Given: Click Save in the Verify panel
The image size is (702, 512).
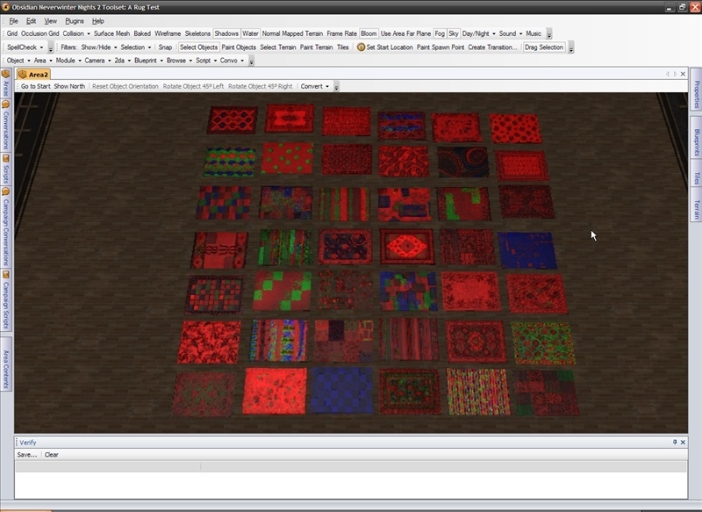Looking at the screenshot, I should click(27, 455).
